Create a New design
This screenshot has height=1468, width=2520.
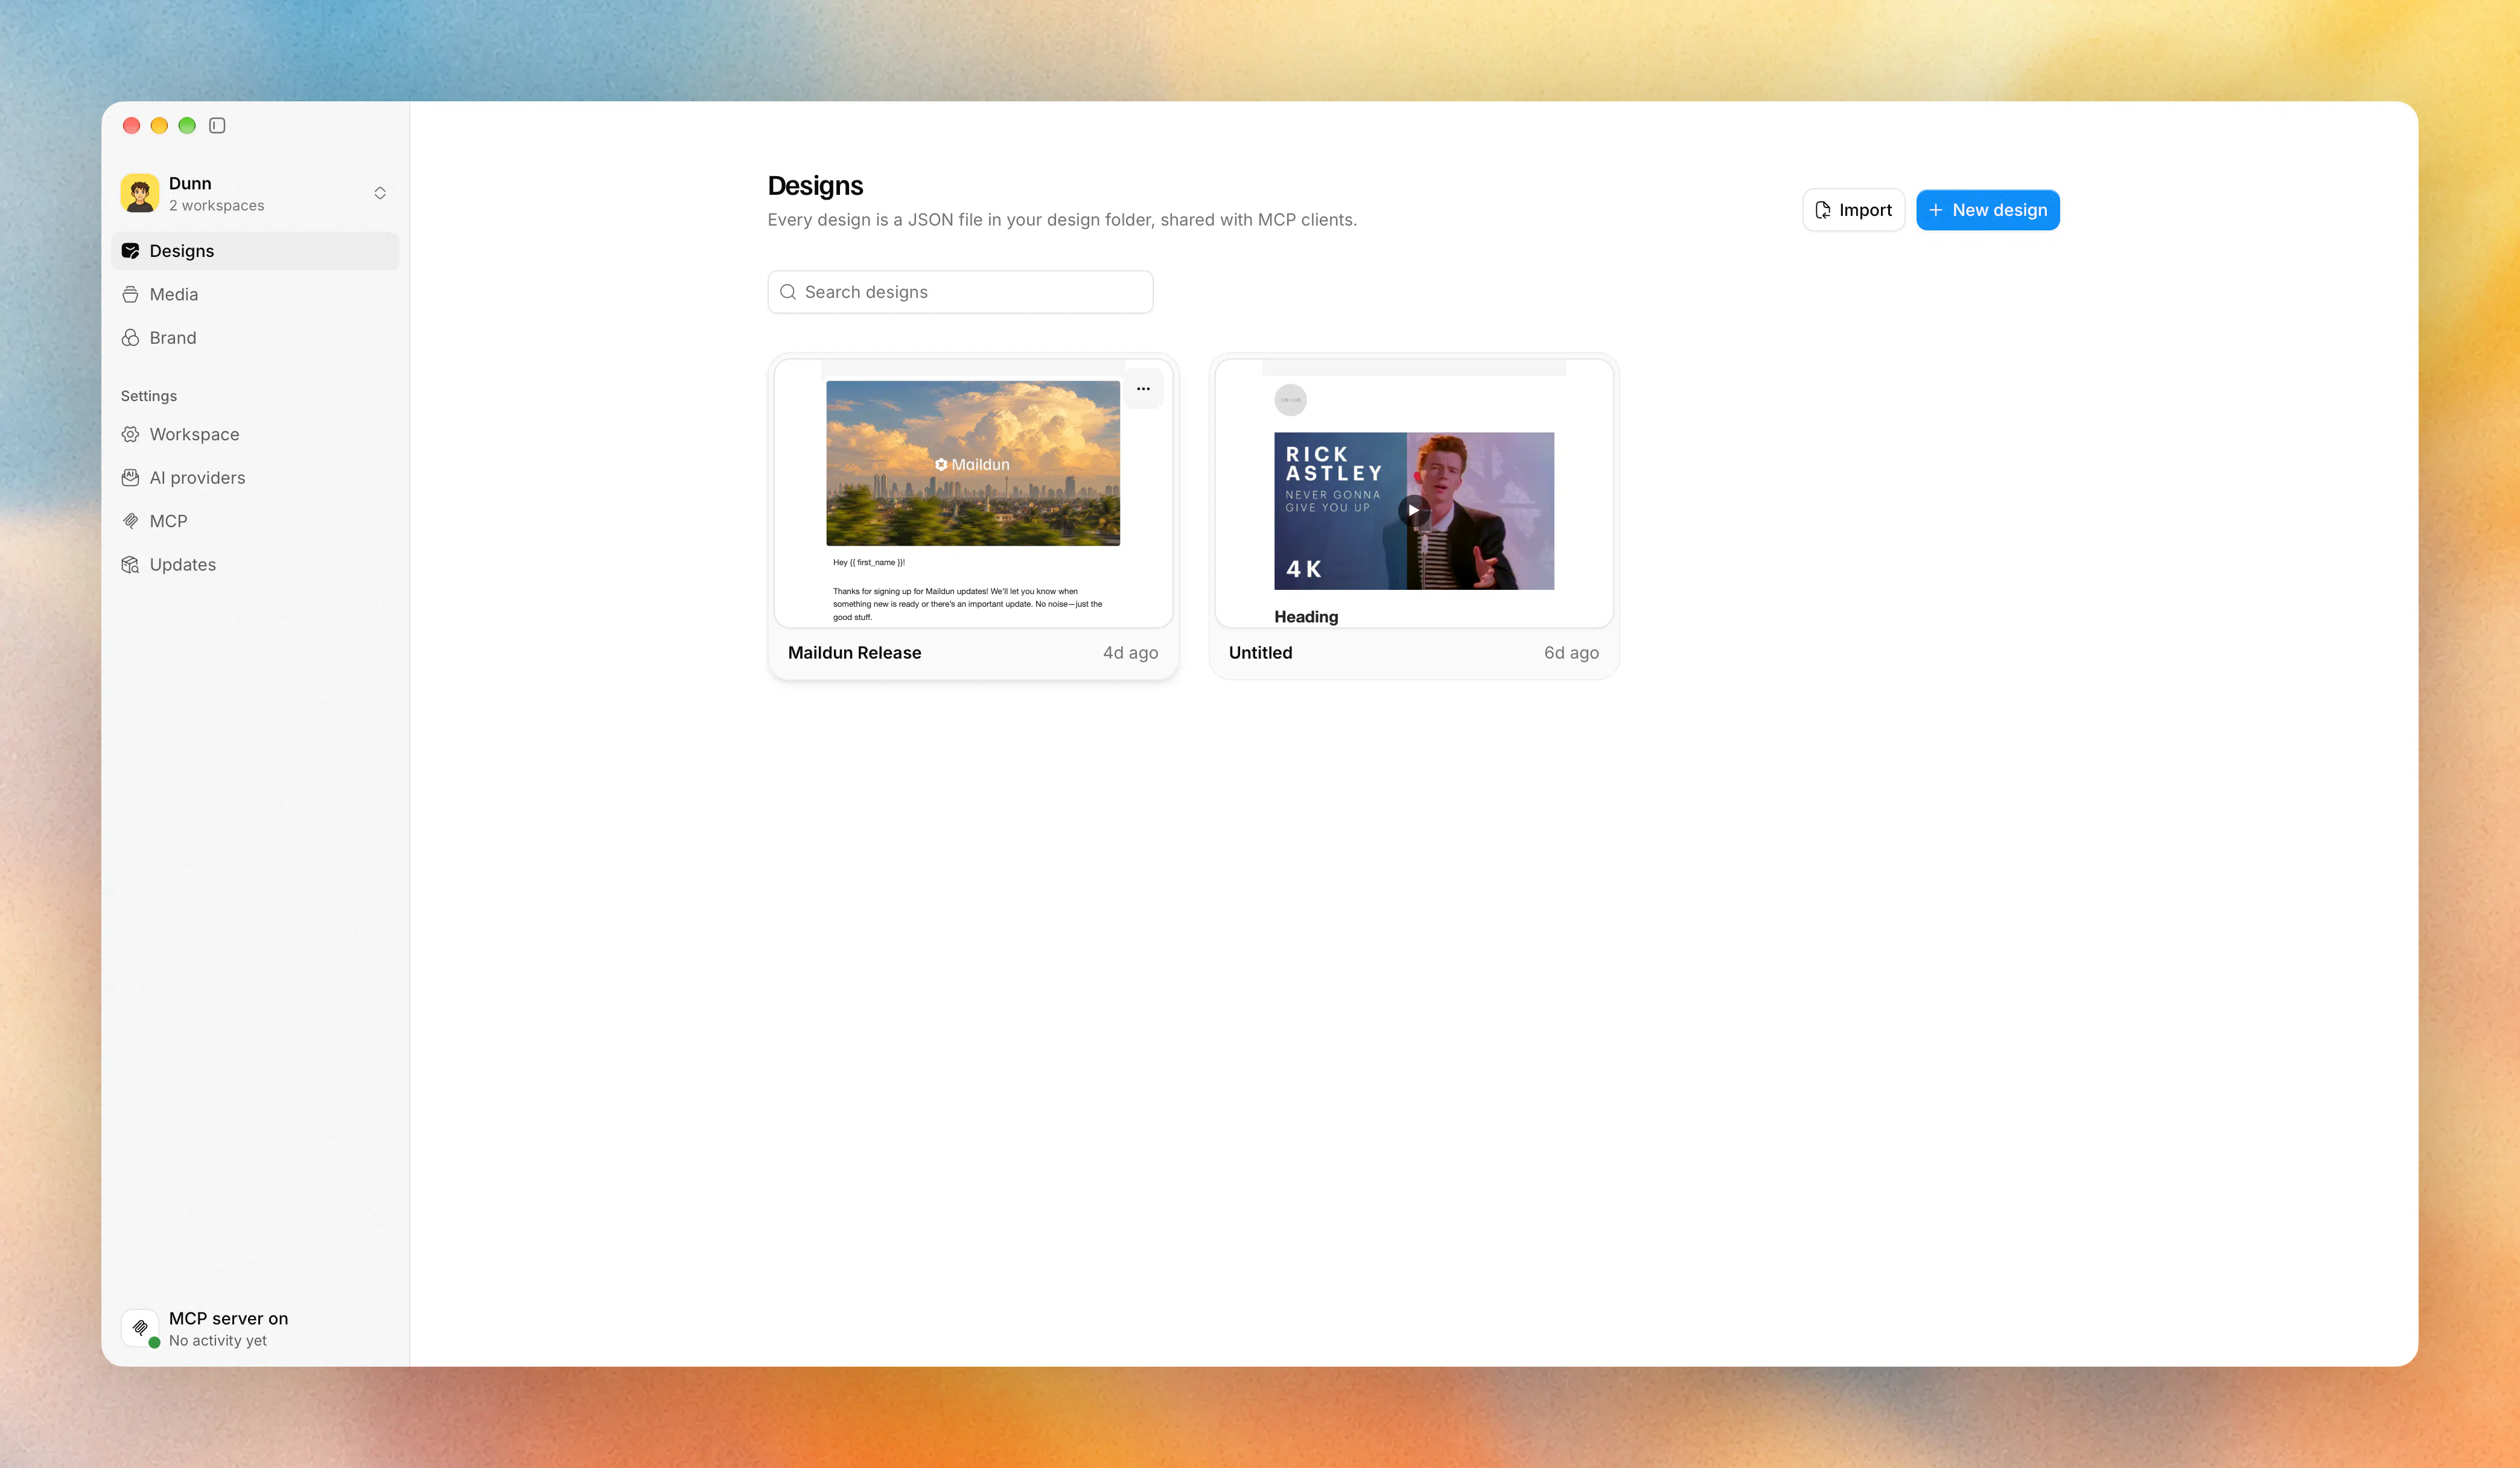1987,210
